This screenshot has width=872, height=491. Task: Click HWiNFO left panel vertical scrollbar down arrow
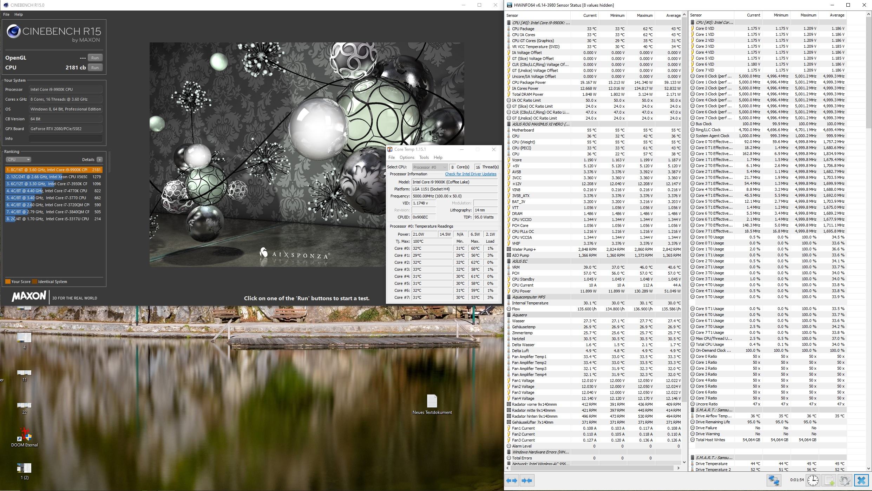[684, 462]
